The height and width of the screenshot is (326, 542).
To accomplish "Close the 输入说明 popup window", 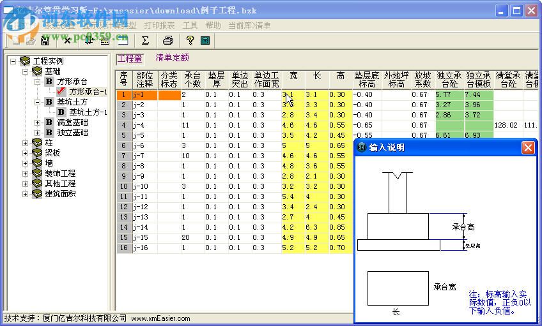I will tap(528, 148).
